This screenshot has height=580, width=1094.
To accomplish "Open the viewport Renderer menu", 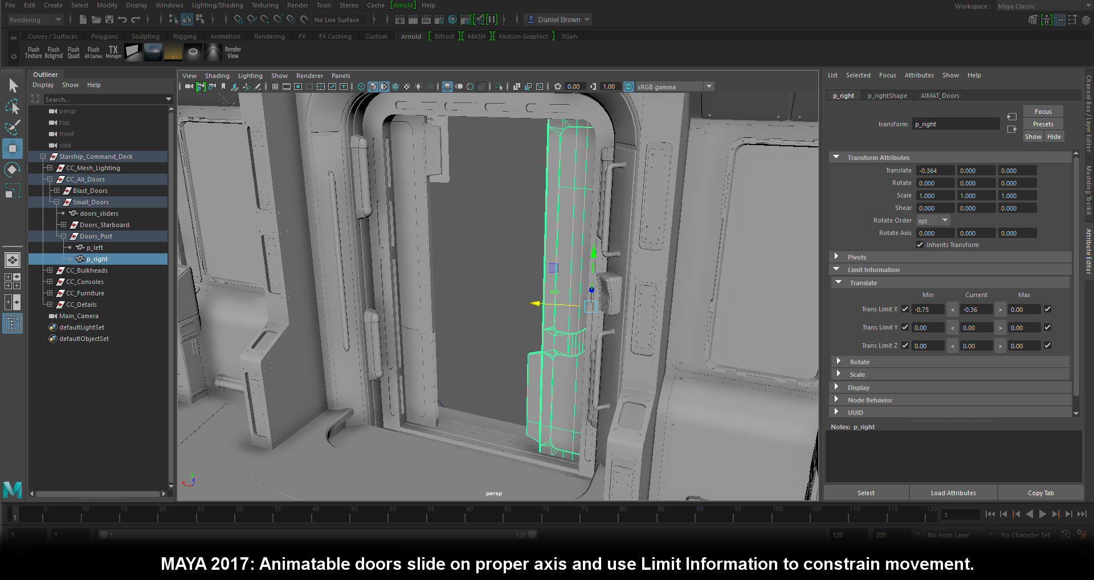I will pos(309,76).
